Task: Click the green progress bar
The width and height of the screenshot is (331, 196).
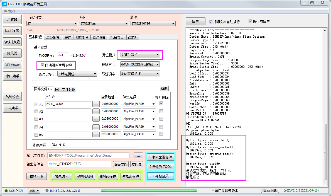Action: 149,191
